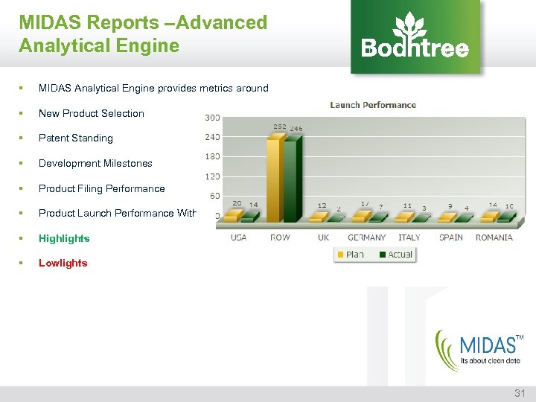Click the MIDAS logo at bottom right
Image resolution: width=536 pixels, height=402 pixels.
click(x=479, y=351)
